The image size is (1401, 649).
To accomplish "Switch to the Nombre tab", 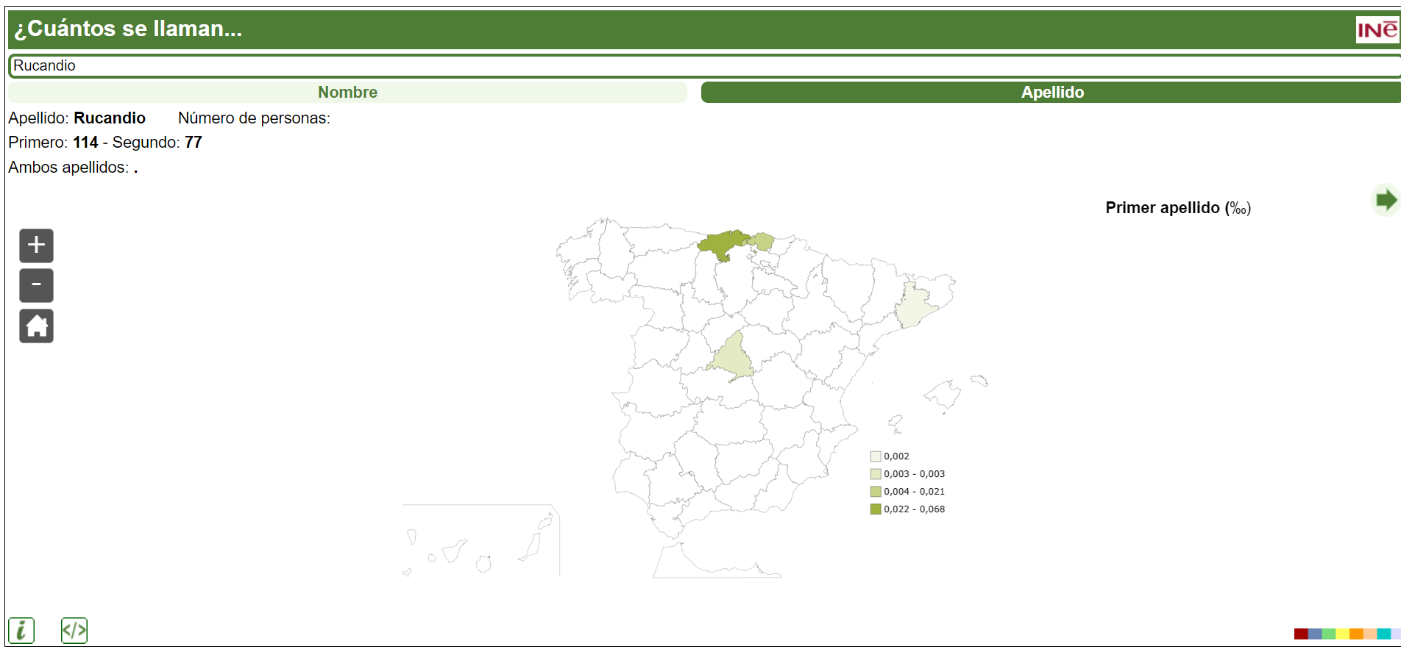I will (347, 93).
